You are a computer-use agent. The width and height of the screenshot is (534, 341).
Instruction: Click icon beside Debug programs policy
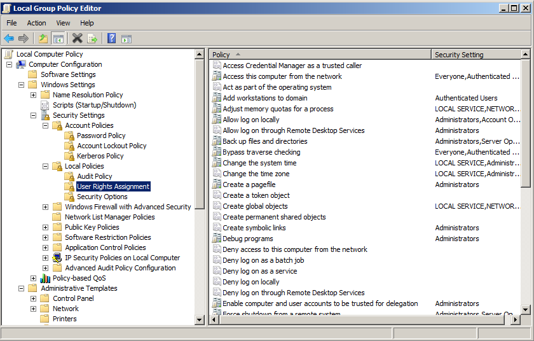click(217, 239)
